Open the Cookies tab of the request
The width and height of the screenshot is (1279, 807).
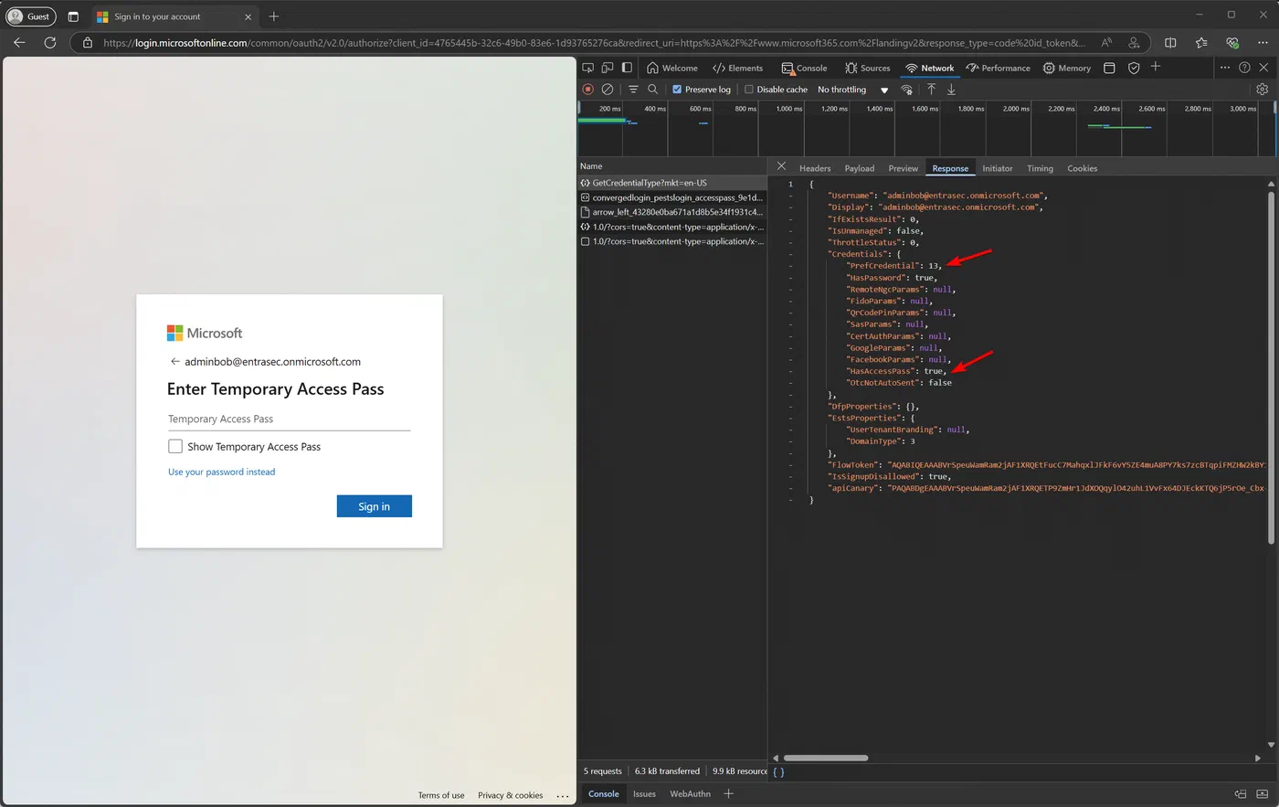coord(1082,168)
